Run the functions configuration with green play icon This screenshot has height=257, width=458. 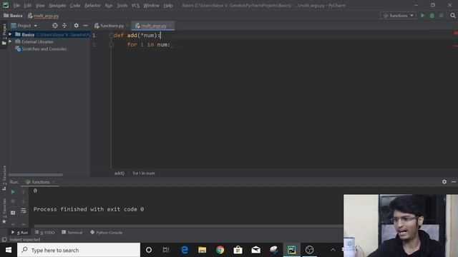coord(423,16)
